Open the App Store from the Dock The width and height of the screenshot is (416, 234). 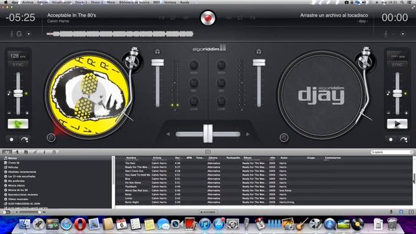point(218,224)
